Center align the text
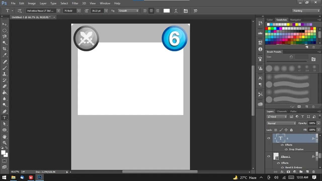Viewport: 322px width, 181px height. pyautogui.click(x=151, y=11)
